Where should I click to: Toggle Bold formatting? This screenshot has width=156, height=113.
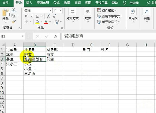tap(26, 16)
